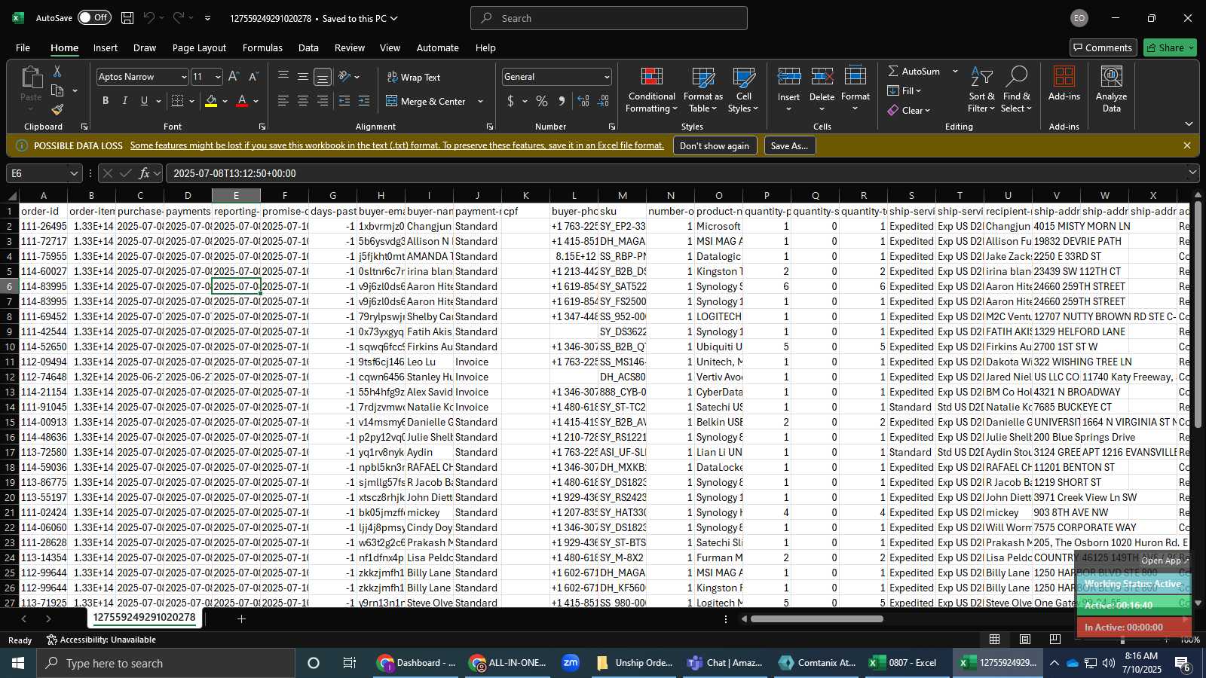Click the formula bar input
Viewport: 1206px width, 678px height.
pyautogui.click(x=675, y=173)
